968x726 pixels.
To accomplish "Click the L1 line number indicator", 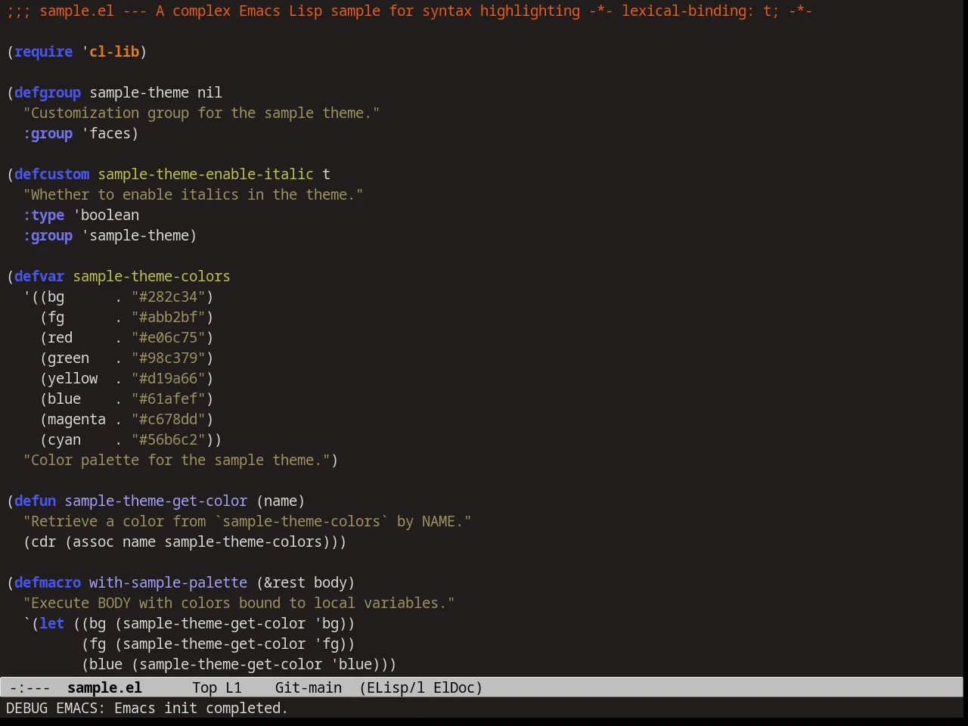I will (234, 687).
